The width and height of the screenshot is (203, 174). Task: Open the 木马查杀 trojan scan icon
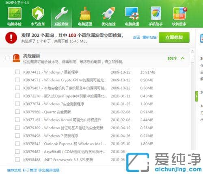pyautogui.click(x=38, y=17)
